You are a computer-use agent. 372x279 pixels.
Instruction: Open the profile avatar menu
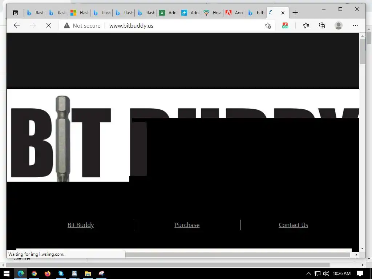(339, 25)
